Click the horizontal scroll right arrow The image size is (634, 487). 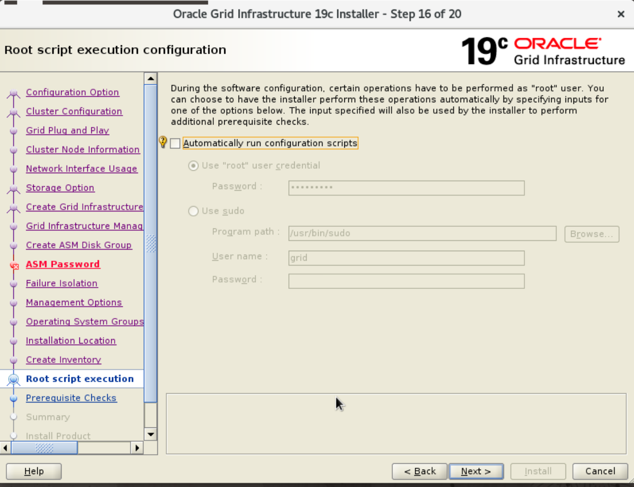tap(137, 448)
